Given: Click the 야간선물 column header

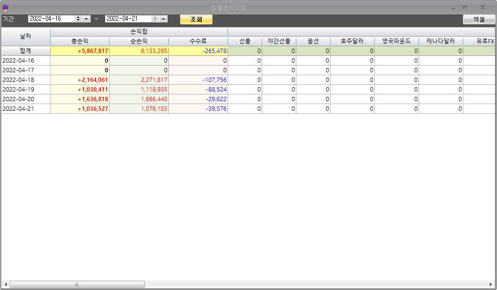Looking at the screenshot, I should tap(279, 41).
